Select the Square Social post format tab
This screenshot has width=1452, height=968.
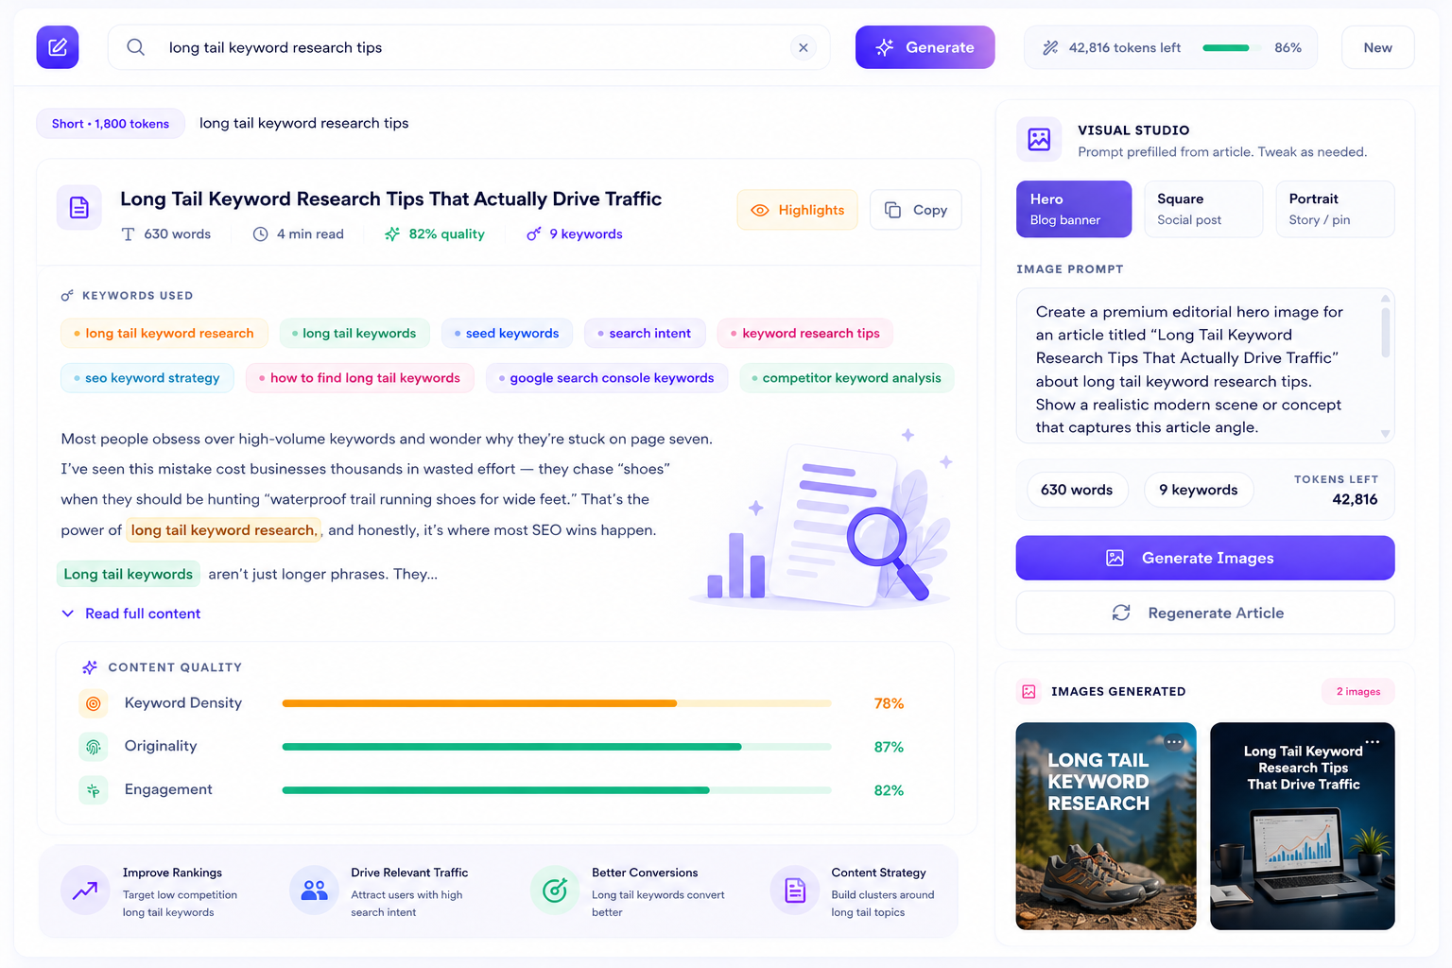click(x=1203, y=209)
